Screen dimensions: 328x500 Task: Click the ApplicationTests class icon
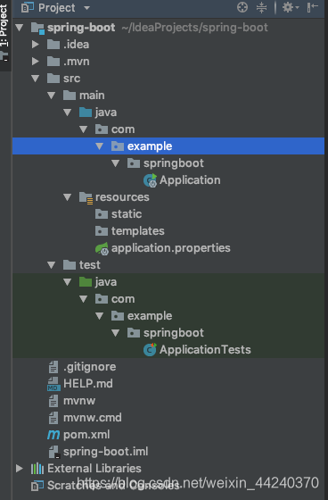(150, 350)
